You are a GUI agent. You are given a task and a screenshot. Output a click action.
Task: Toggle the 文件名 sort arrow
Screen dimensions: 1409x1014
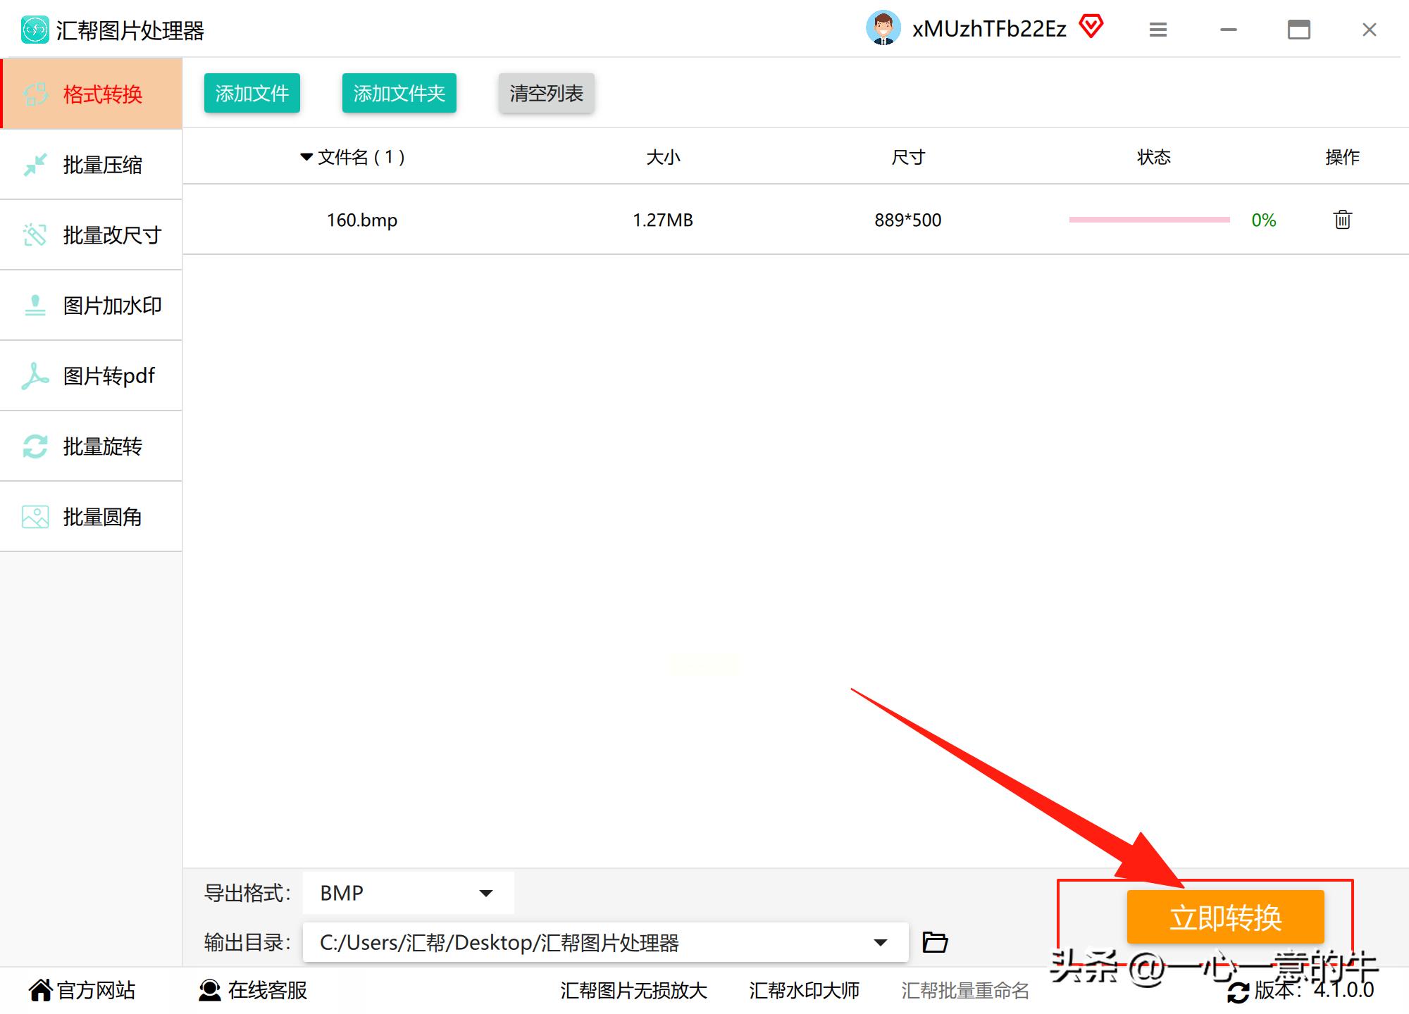305,157
